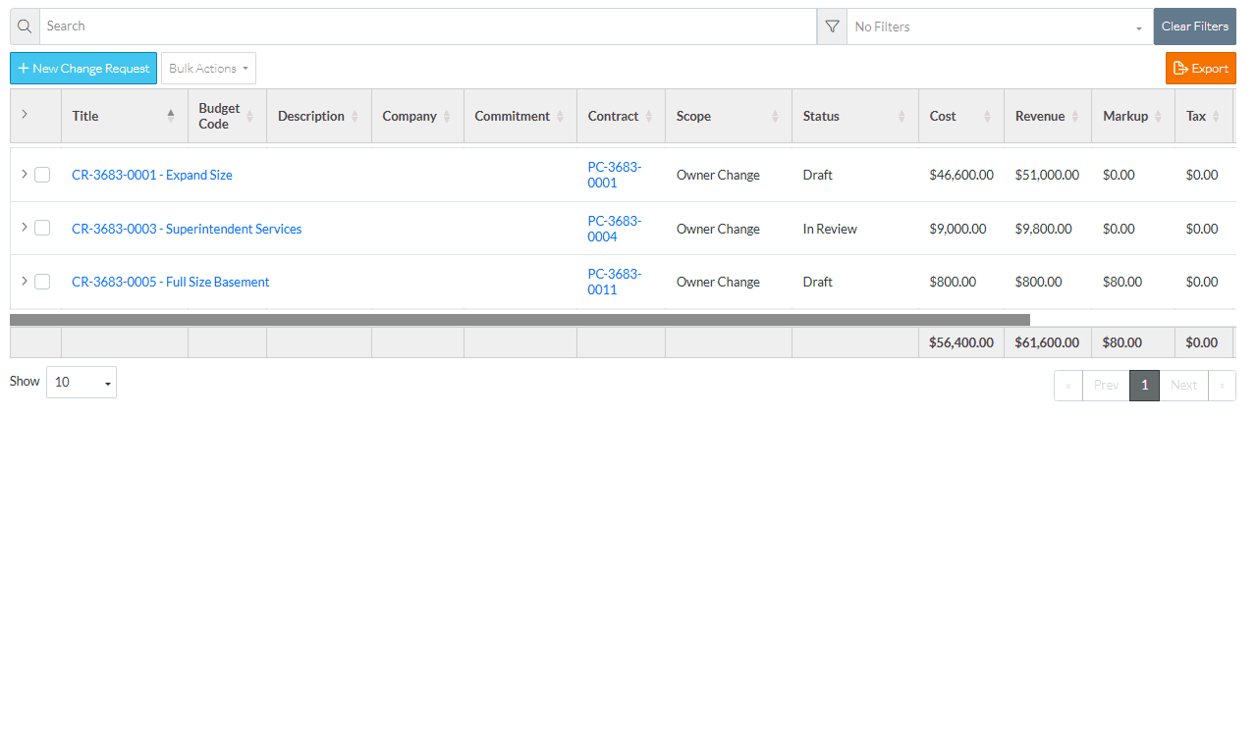This screenshot has width=1257, height=732.
Task: Open the Show rows-per-page dropdown
Action: (x=82, y=382)
